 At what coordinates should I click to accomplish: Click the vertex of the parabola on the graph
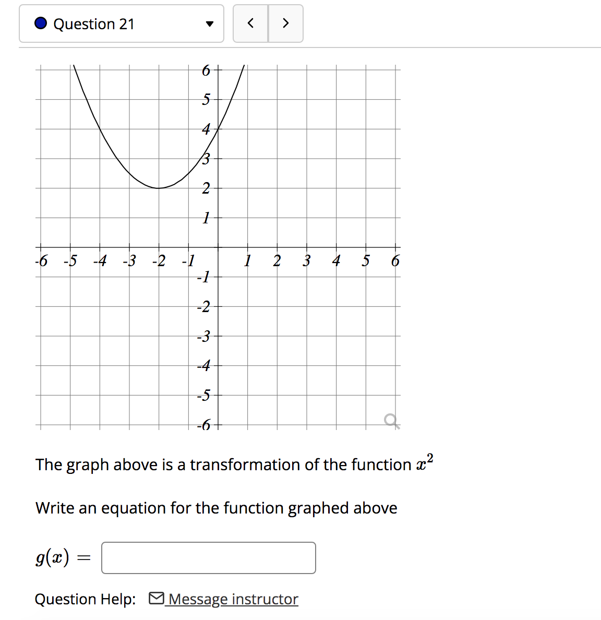click(x=159, y=188)
